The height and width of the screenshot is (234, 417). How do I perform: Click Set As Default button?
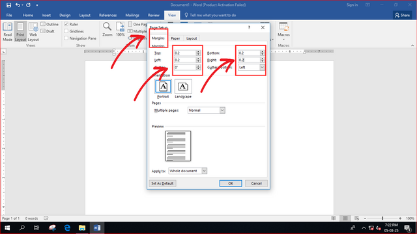coord(162,183)
